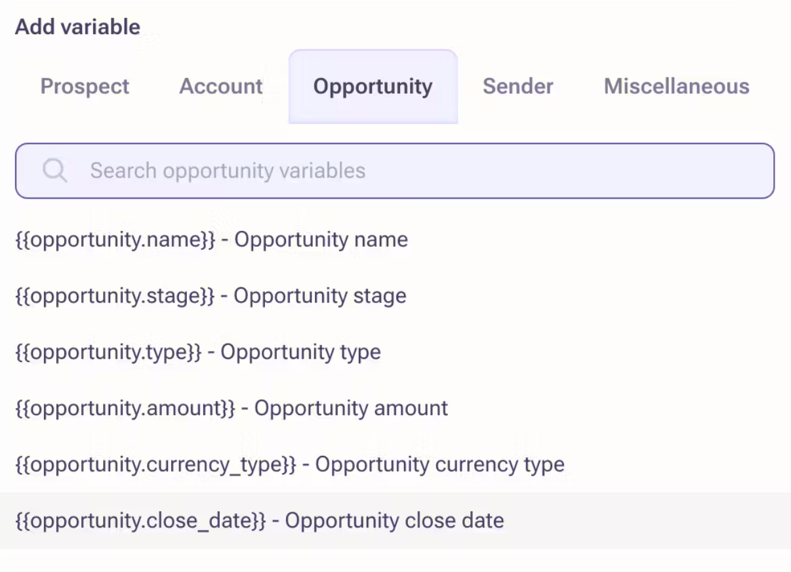
Task: Click the "Opportunity stage" description label
Action: (x=319, y=296)
